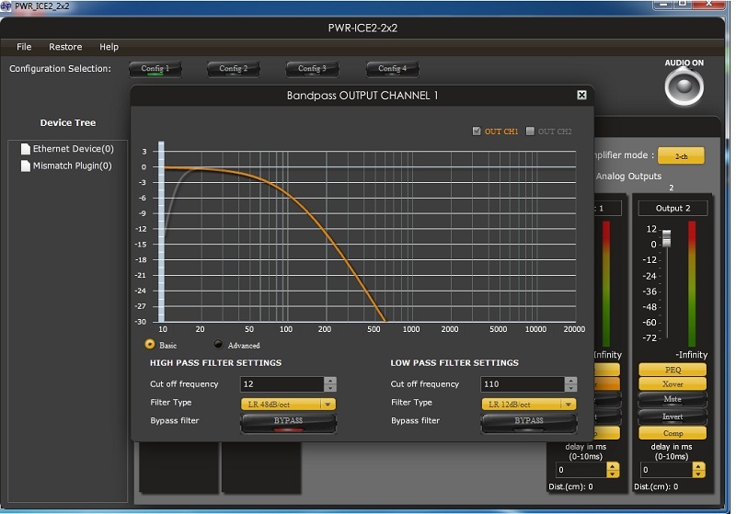The width and height of the screenshot is (736, 514).
Task: Open the Amplifier mode 2-ch dropdown
Action: [681, 156]
